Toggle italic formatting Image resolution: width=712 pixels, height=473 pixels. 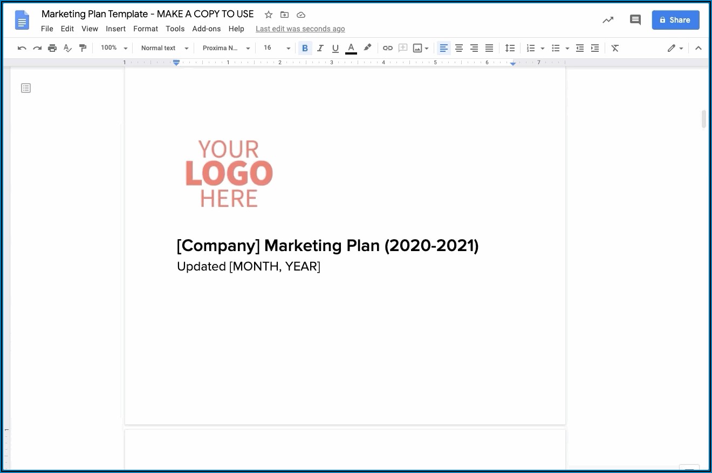tap(320, 48)
